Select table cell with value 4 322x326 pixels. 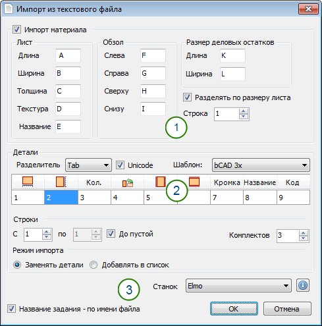[x=128, y=198]
